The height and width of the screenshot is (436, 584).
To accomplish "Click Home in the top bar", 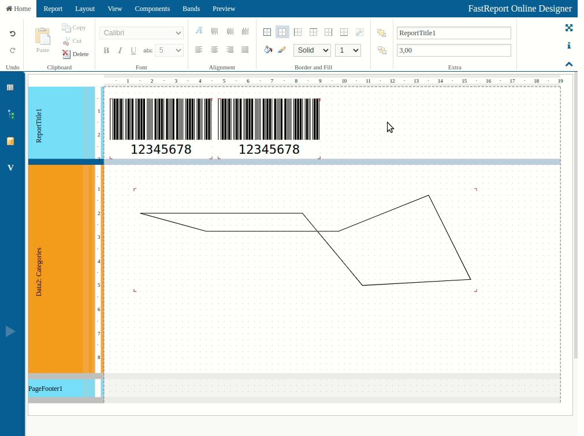I will coord(18,9).
